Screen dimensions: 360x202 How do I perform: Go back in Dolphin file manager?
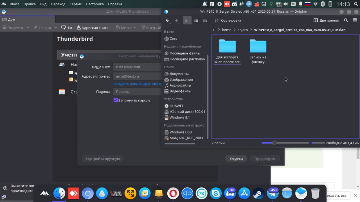(x=167, y=20)
